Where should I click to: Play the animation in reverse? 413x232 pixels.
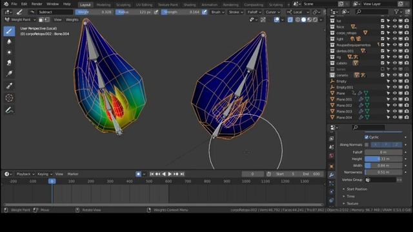(164, 174)
